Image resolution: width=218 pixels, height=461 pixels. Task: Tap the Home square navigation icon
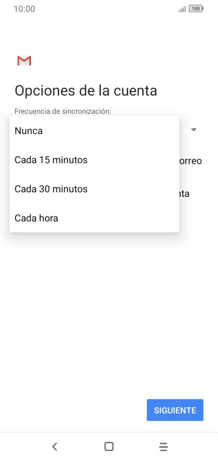(x=109, y=447)
